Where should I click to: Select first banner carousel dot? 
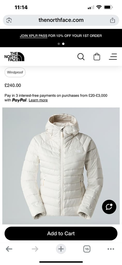[x=59, y=44]
